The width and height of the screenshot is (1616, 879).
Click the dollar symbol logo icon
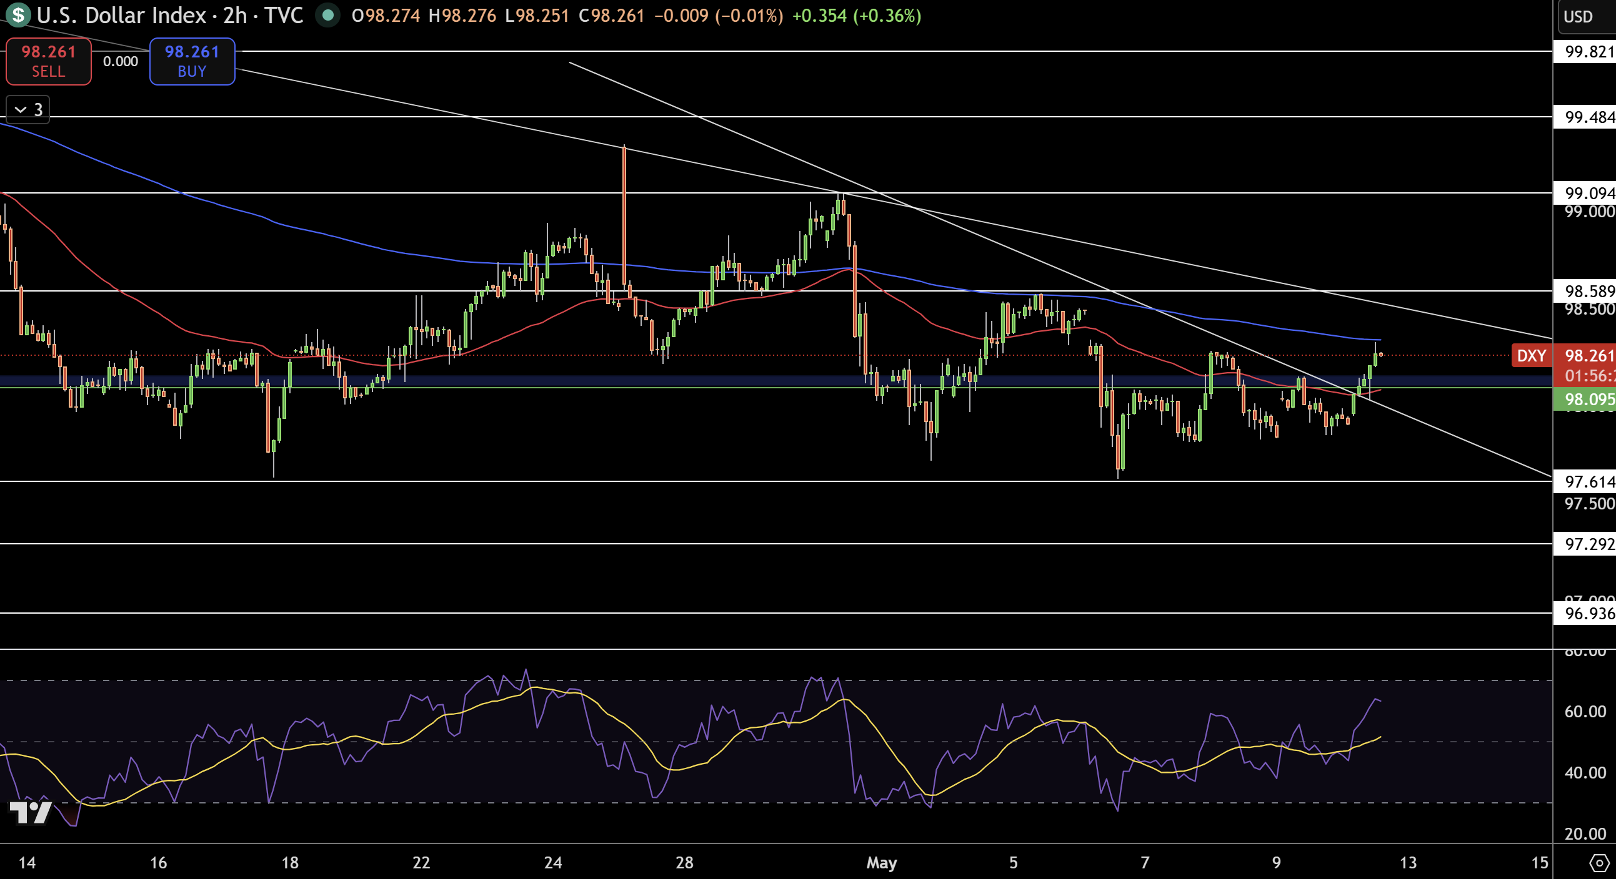coord(18,15)
